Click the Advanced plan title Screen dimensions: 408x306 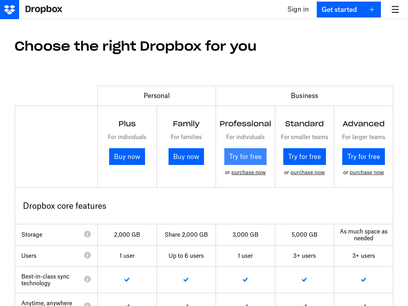[363, 124]
